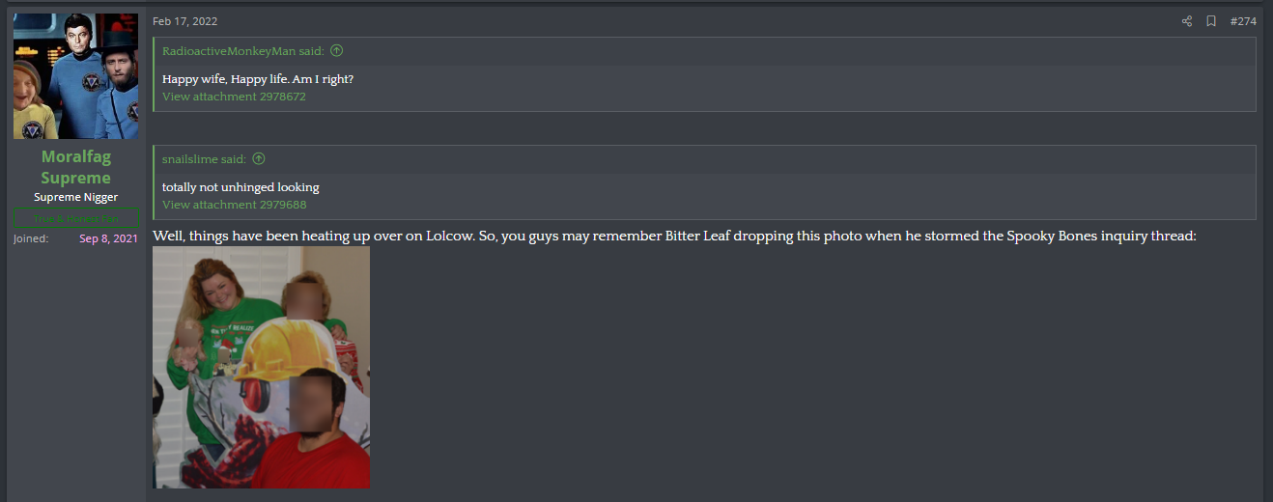Open the green poster username profile link
The height and width of the screenshot is (502, 1273).
click(75, 167)
